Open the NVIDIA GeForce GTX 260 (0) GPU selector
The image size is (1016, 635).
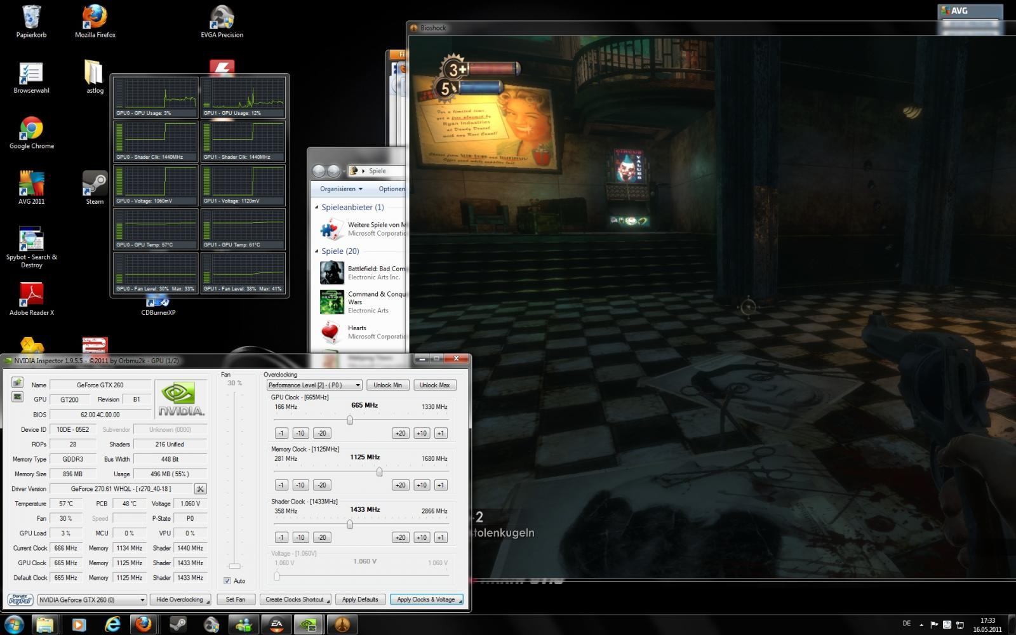pos(92,599)
